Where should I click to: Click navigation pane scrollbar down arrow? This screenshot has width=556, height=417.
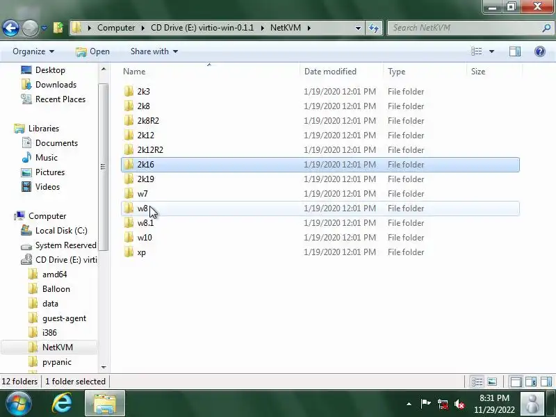pyautogui.click(x=103, y=368)
